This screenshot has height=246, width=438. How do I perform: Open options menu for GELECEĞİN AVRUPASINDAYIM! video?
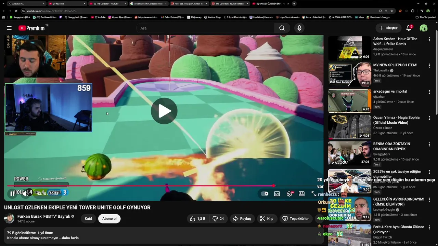click(429, 200)
